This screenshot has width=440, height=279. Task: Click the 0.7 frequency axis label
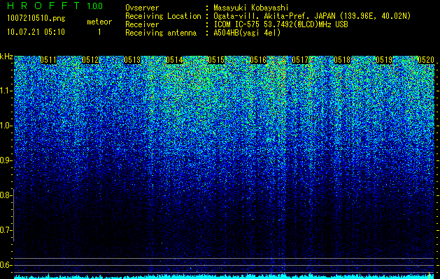[6, 230]
